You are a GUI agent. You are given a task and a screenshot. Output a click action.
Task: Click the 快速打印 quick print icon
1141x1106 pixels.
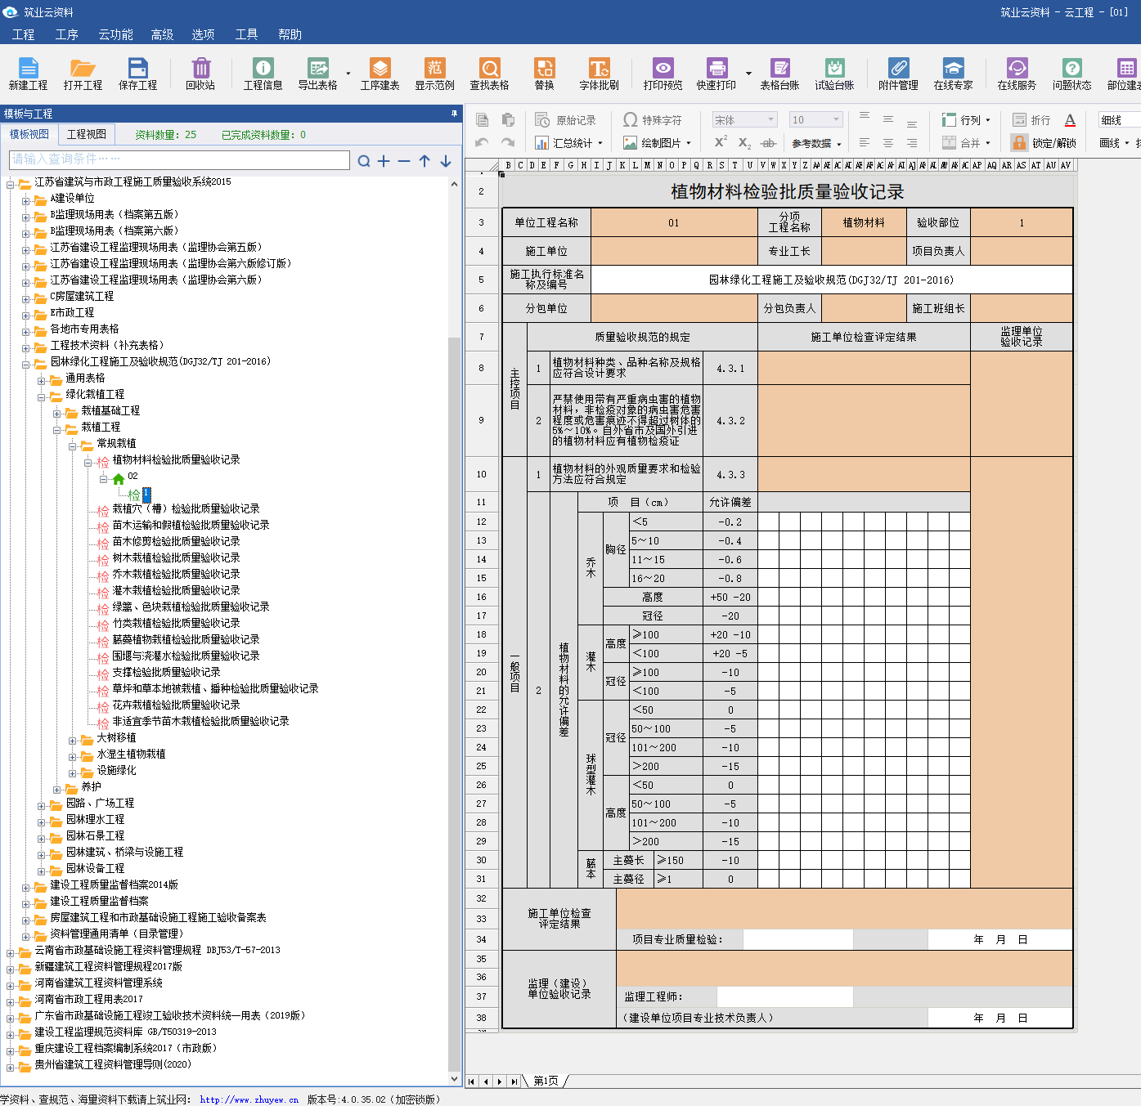tap(716, 74)
